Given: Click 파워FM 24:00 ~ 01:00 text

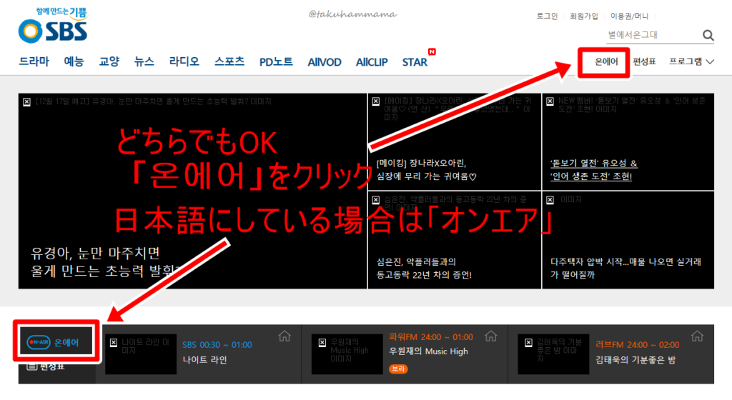Looking at the screenshot, I should click(x=431, y=336).
